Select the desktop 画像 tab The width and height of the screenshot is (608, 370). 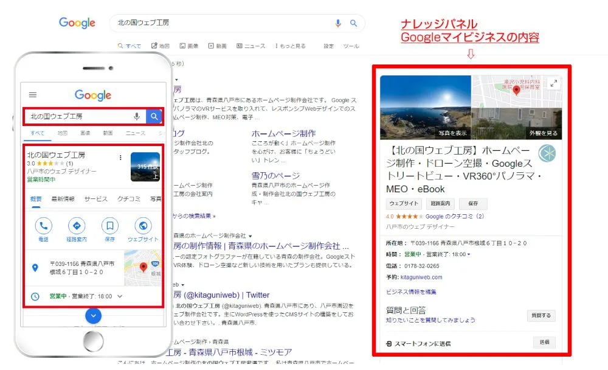point(189,46)
